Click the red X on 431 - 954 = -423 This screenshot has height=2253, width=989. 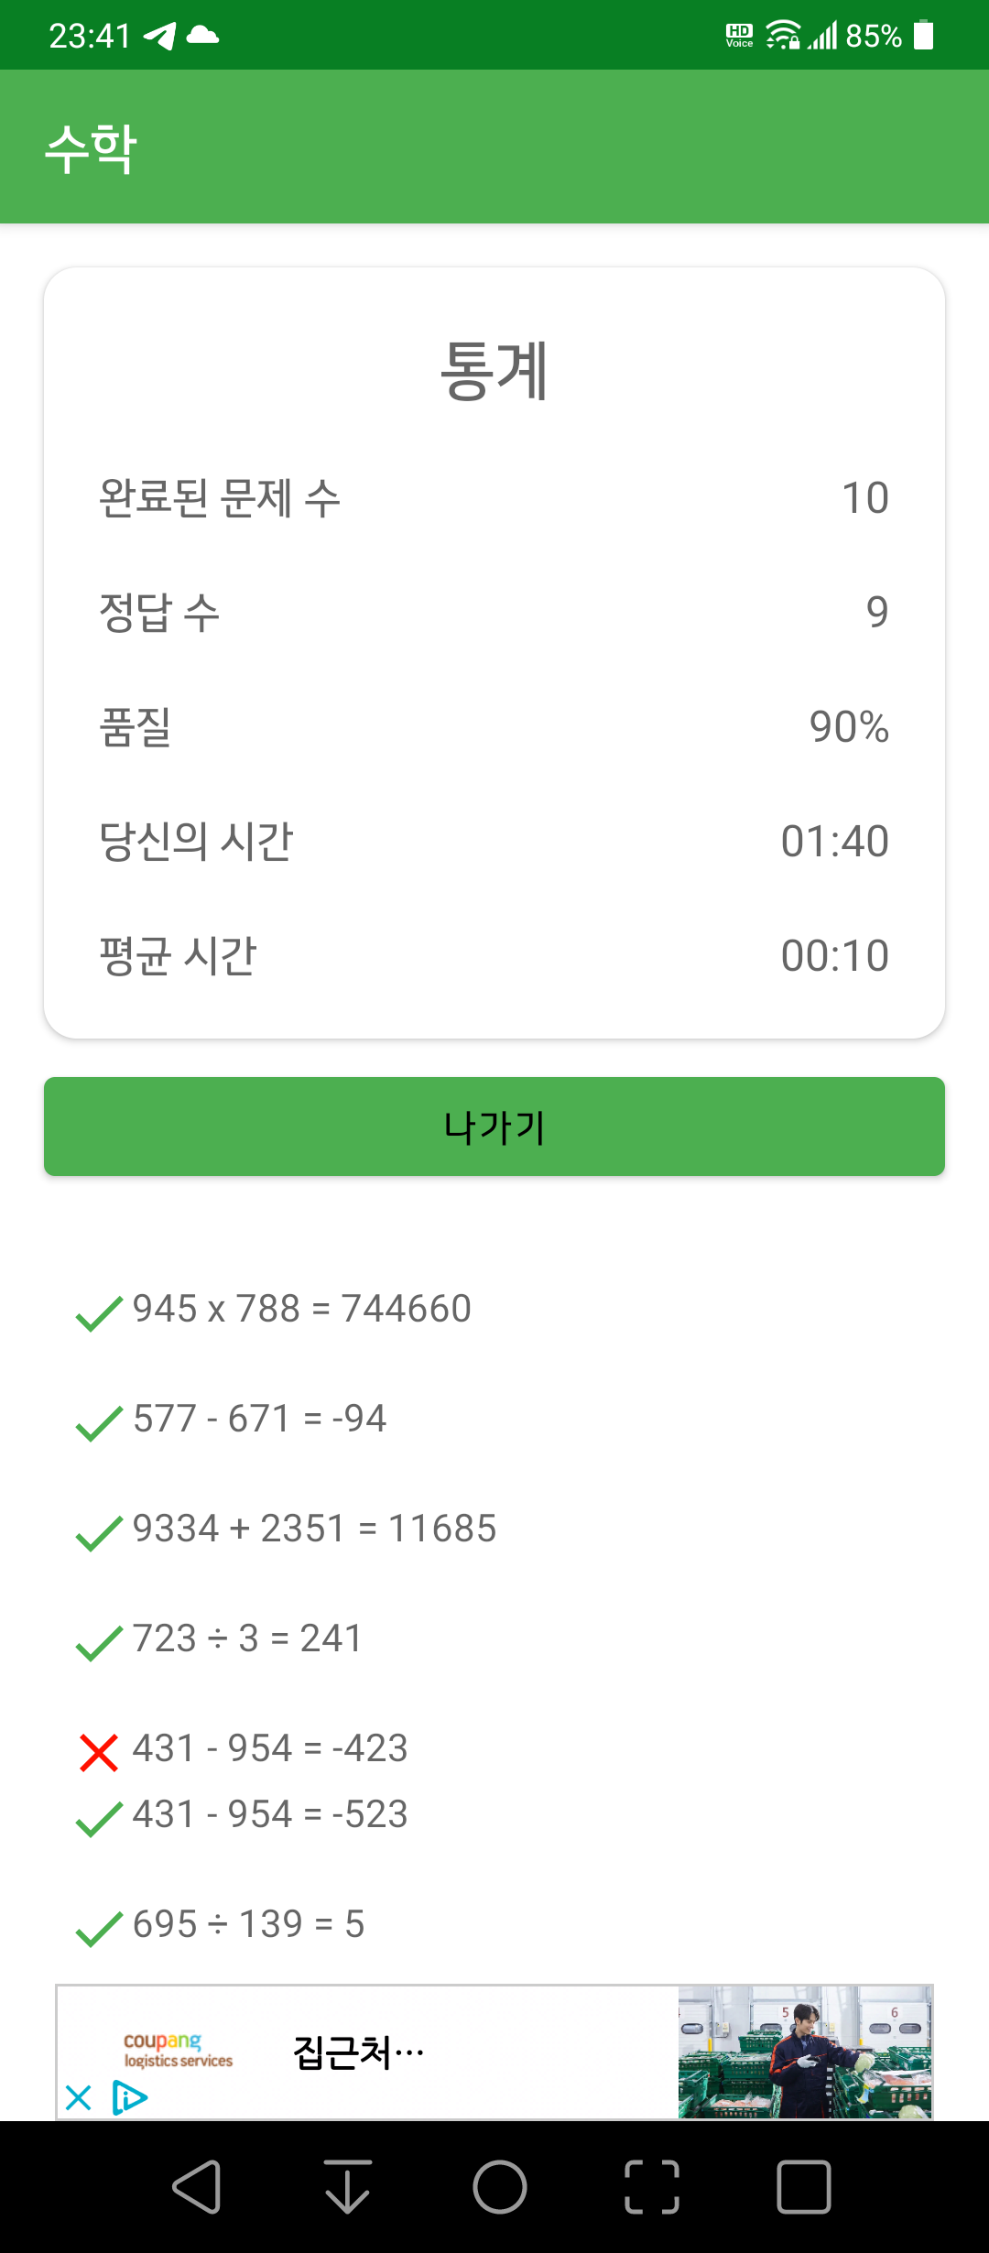(99, 1752)
